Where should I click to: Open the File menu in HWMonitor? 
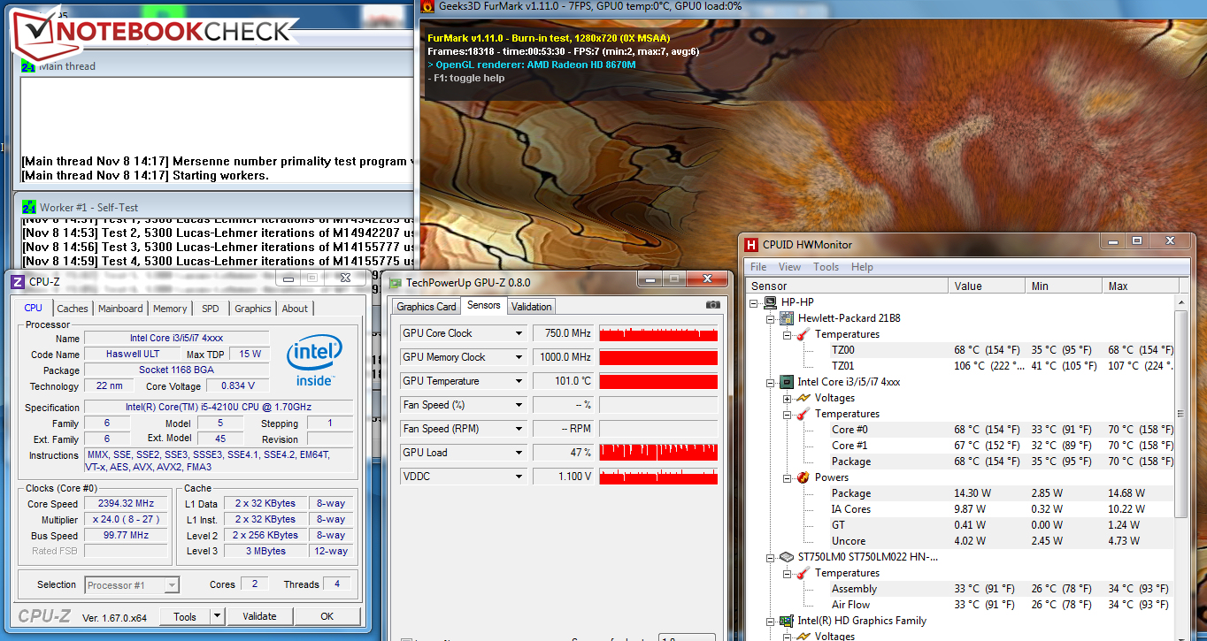[x=758, y=267]
